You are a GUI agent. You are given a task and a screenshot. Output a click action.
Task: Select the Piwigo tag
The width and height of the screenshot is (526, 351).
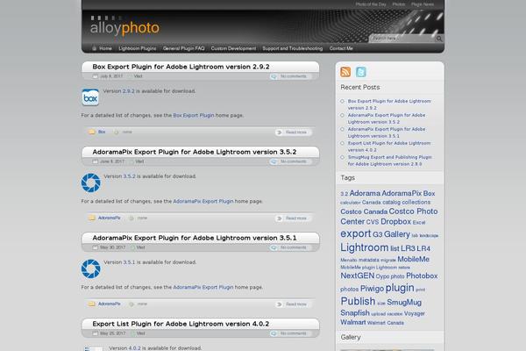pos(372,289)
